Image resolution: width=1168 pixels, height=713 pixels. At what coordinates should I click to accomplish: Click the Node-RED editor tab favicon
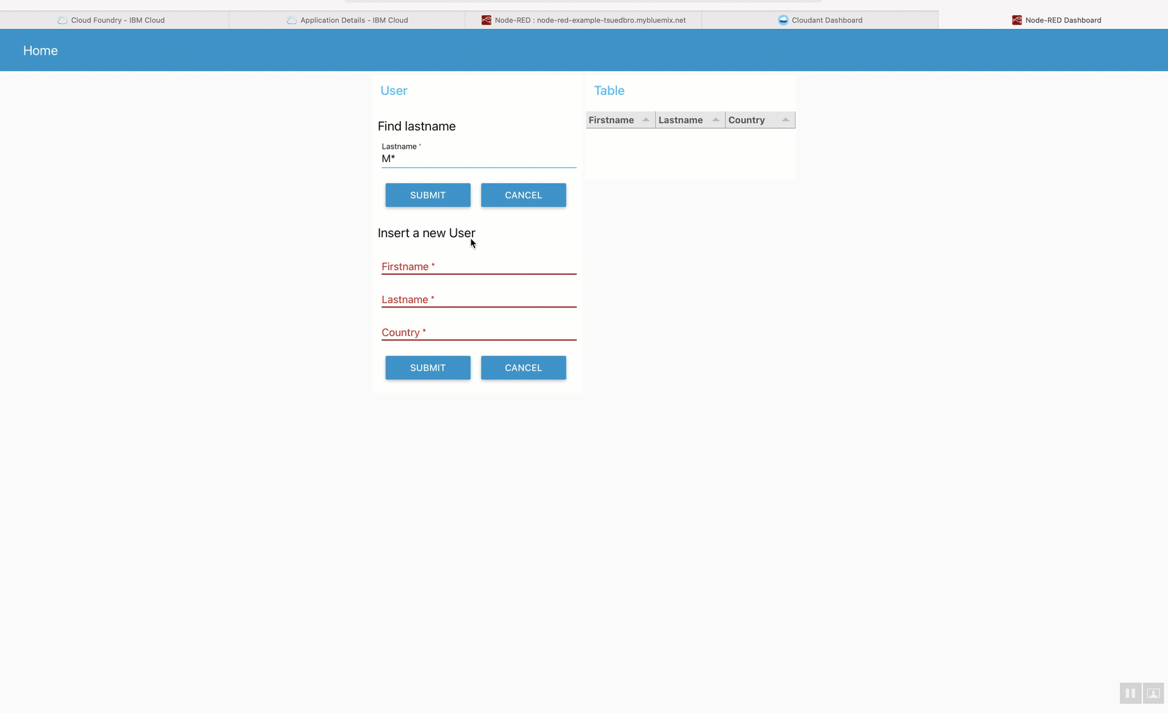[486, 20]
